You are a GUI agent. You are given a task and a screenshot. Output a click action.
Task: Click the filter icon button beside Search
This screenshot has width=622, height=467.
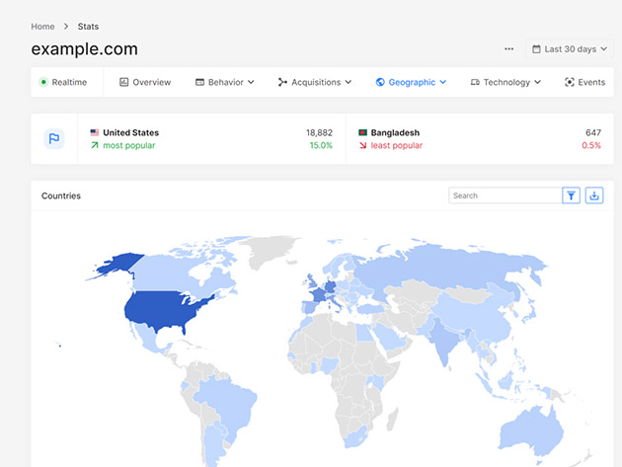tap(571, 195)
